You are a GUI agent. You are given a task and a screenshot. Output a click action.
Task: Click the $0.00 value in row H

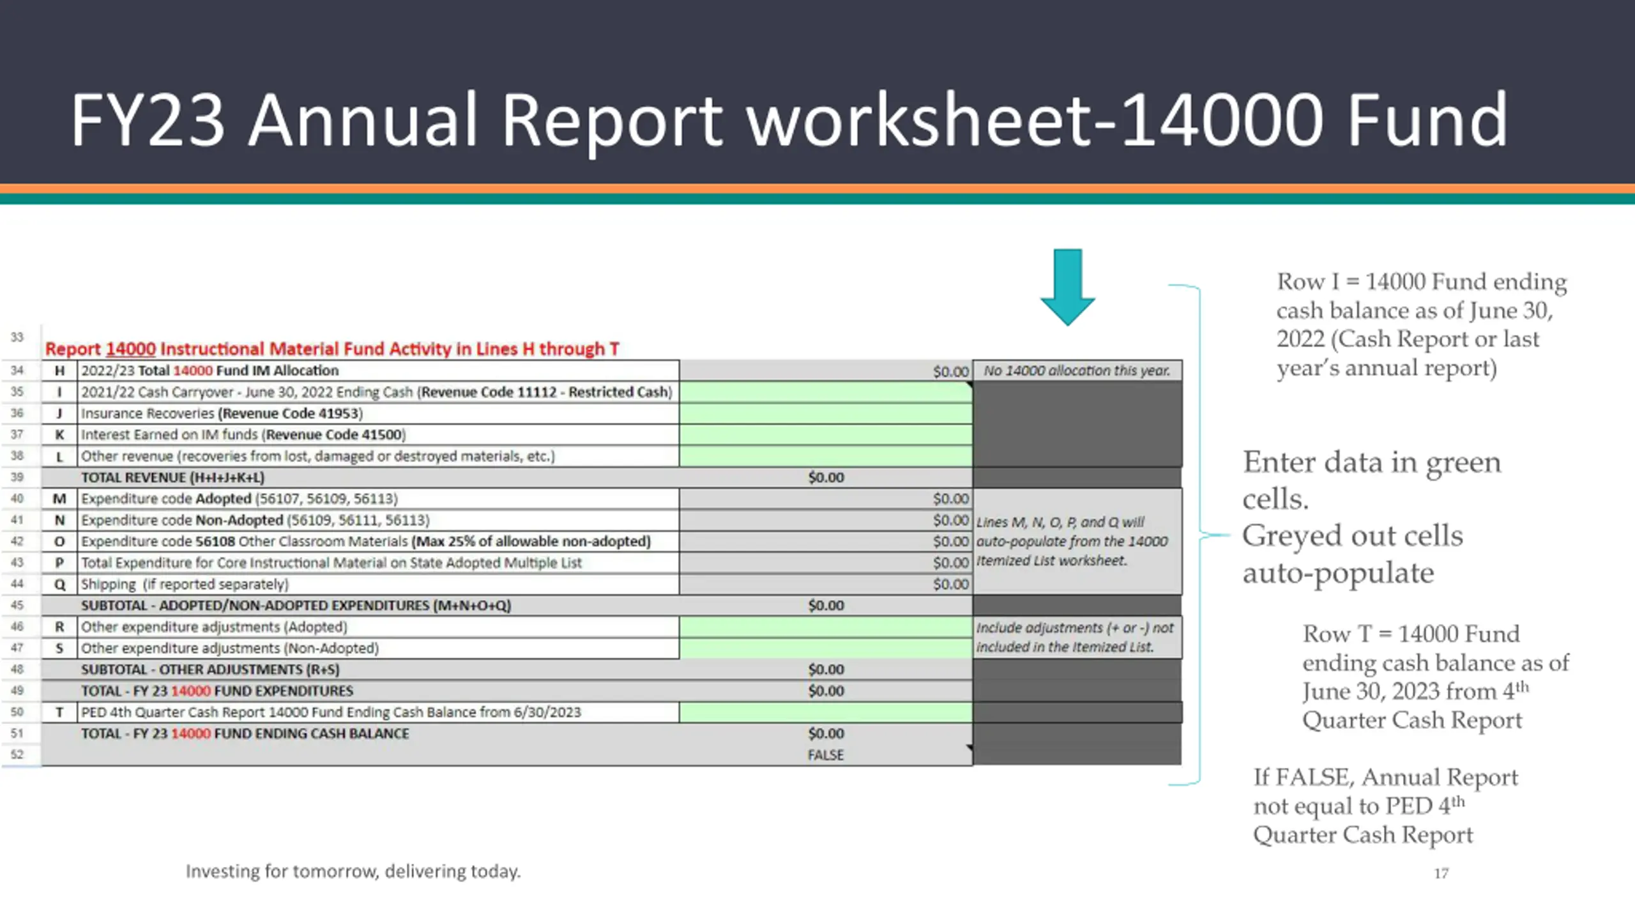[951, 371]
